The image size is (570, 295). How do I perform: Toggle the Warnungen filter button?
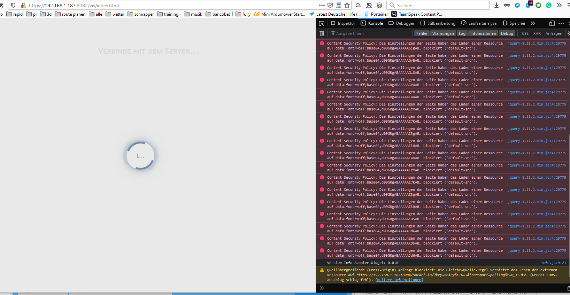[443, 33]
